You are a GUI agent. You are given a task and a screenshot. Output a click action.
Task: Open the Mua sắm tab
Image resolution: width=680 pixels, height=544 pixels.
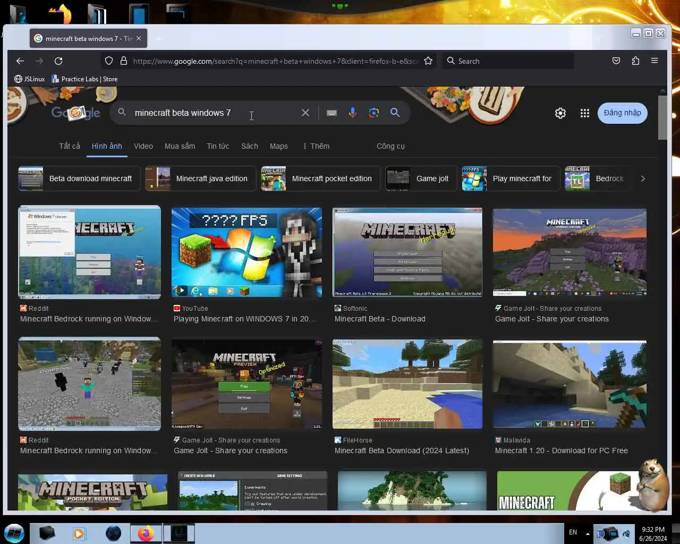tap(180, 146)
